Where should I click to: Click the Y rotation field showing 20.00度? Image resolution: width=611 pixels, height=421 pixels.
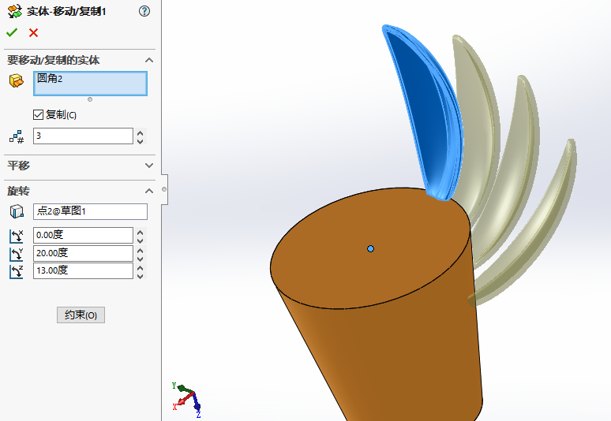[82, 253]
